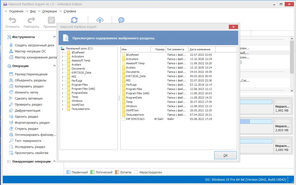Sort by Размер column header

coord(158,49)
